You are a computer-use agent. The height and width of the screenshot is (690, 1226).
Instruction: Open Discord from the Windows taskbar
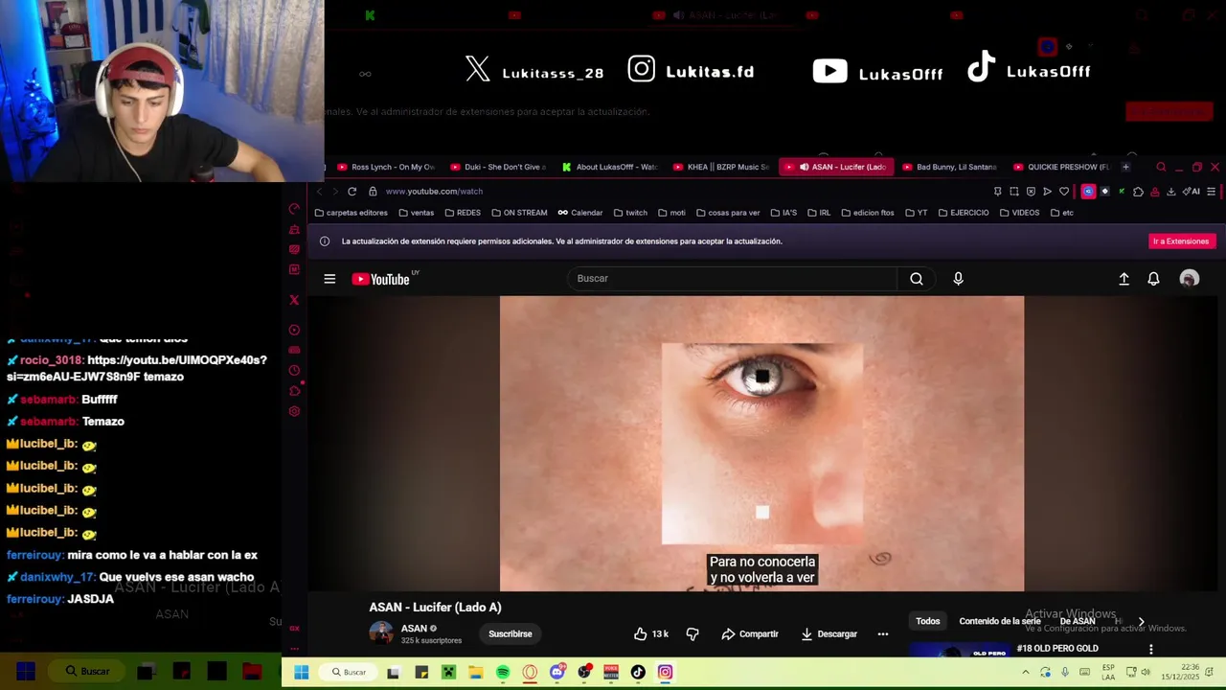[556, 673]
